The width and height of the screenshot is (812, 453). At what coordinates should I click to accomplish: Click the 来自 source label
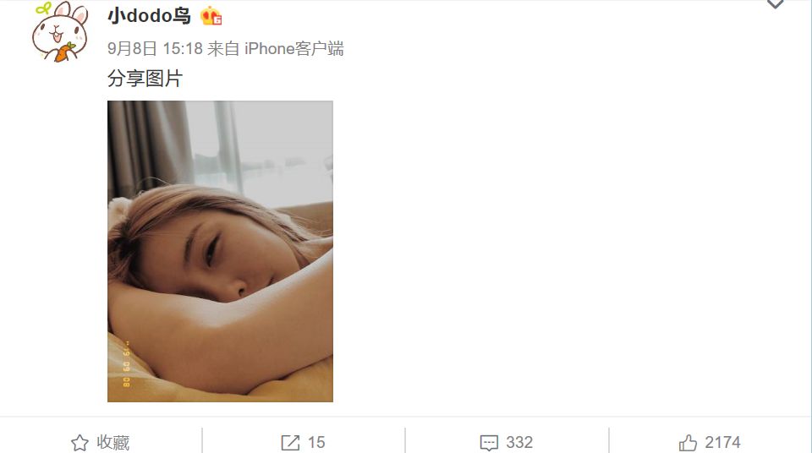223,49
